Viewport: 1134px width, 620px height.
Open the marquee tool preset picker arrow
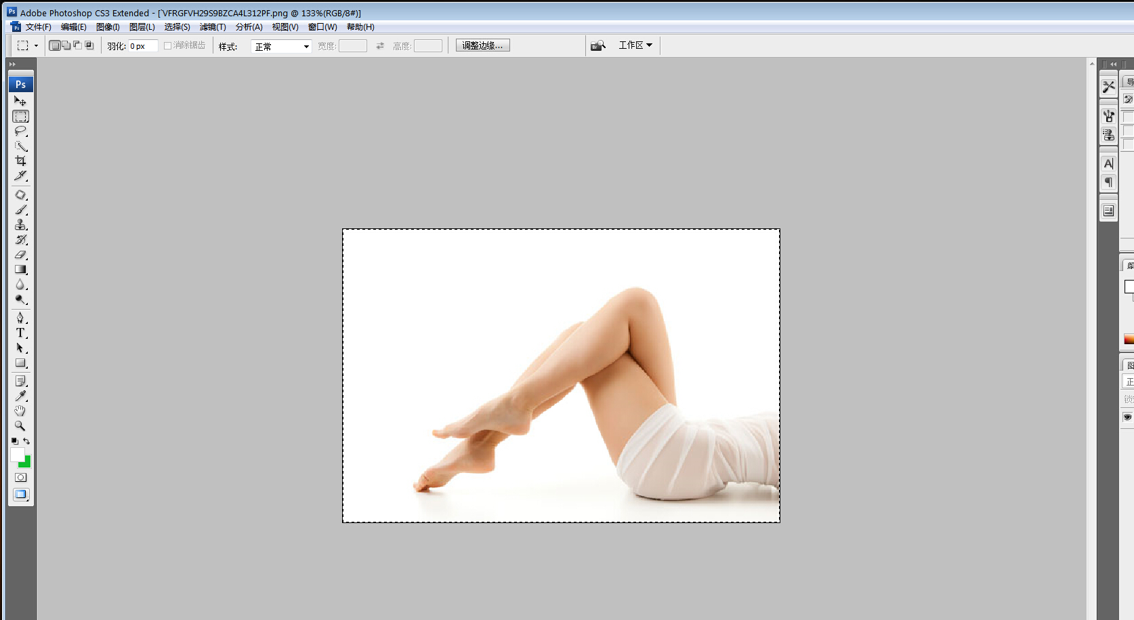[36, 46]
